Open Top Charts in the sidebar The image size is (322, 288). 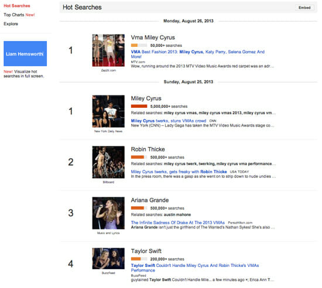pos(19,15)
